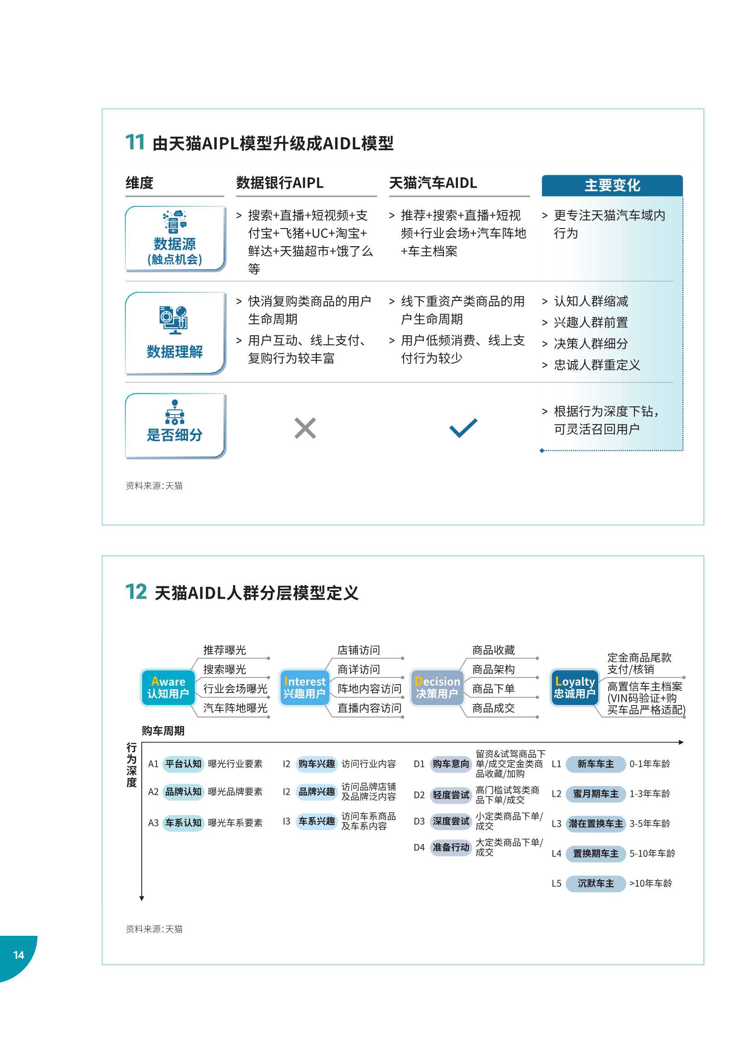Click the 数据理解 monitor analytics icon

click(x=174, y=320)
